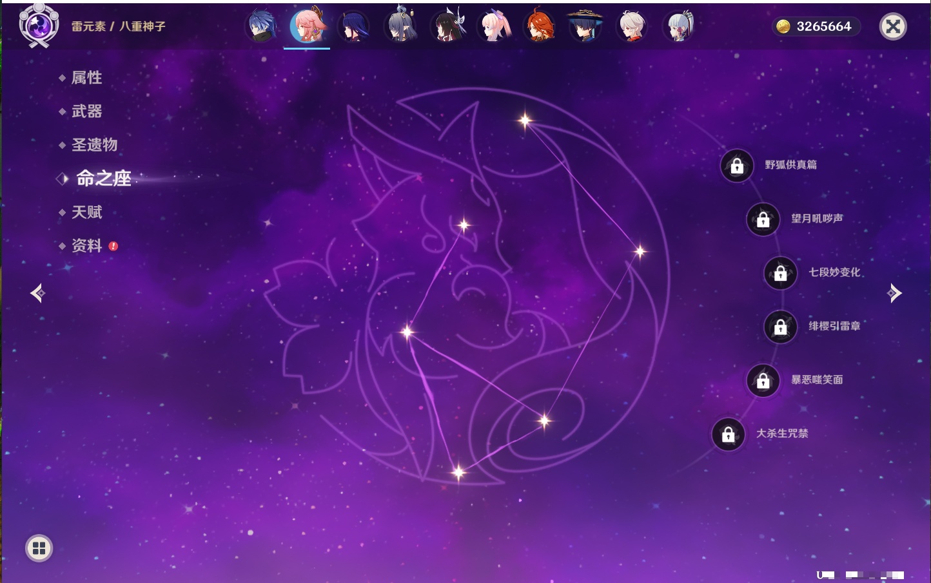Go to previous character with left arrow
This screenshot has height=583, width=931.
(37, 293)
